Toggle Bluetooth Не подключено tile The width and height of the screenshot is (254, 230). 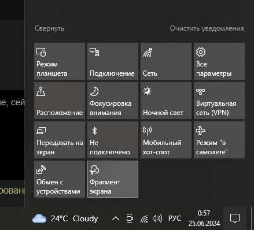[113, 140]
